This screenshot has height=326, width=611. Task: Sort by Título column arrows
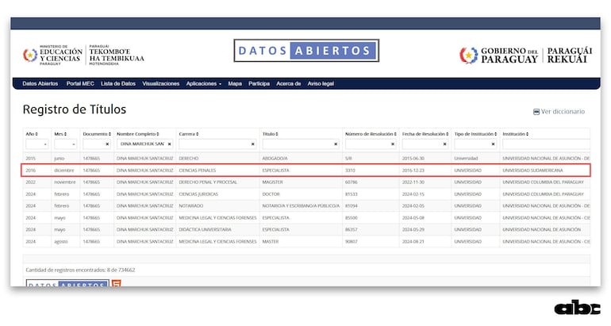click(x=277, y=134)
